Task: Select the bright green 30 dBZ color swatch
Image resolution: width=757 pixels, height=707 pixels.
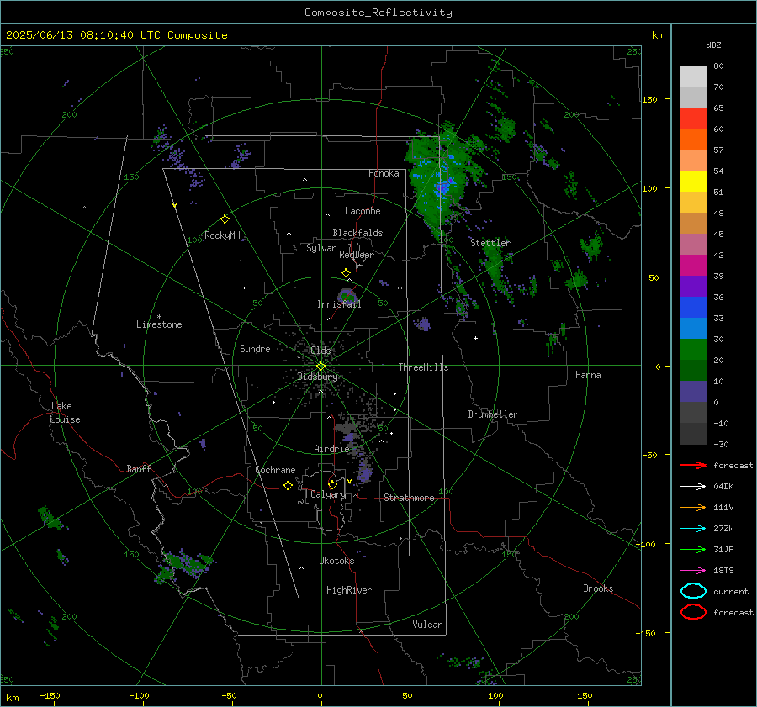Action: (x=693, y=349)
